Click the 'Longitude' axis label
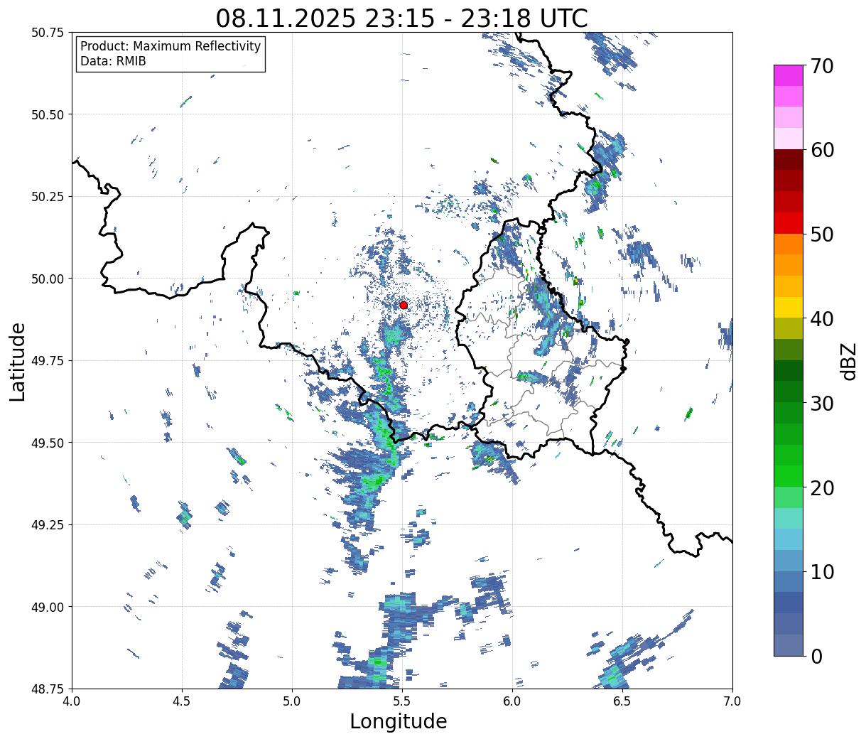Image resolution: width=866 pixels, height=739 pixels. tap(399, 721)
